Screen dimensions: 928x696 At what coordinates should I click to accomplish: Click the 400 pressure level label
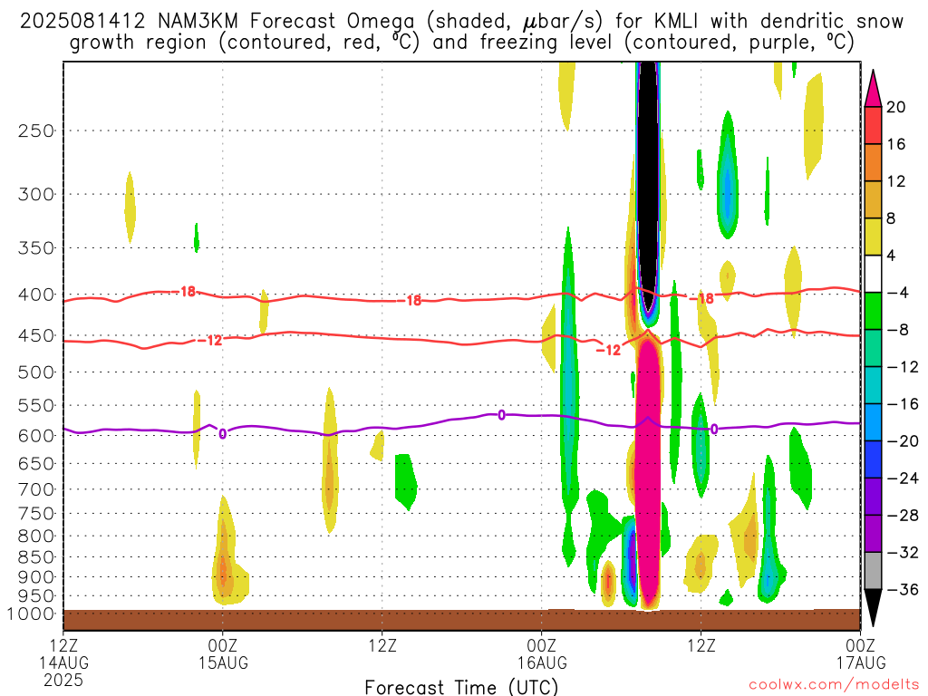(x=36, y=295)
